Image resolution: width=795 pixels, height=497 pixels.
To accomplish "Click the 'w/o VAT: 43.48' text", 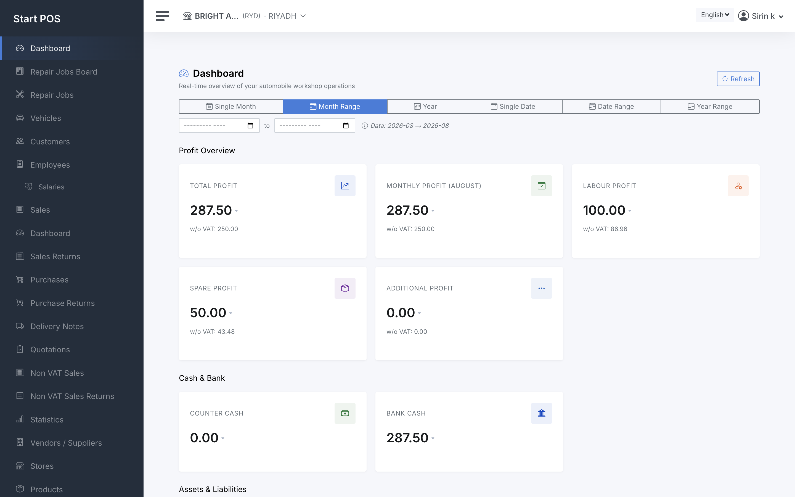I will click(x=212, y=331).
